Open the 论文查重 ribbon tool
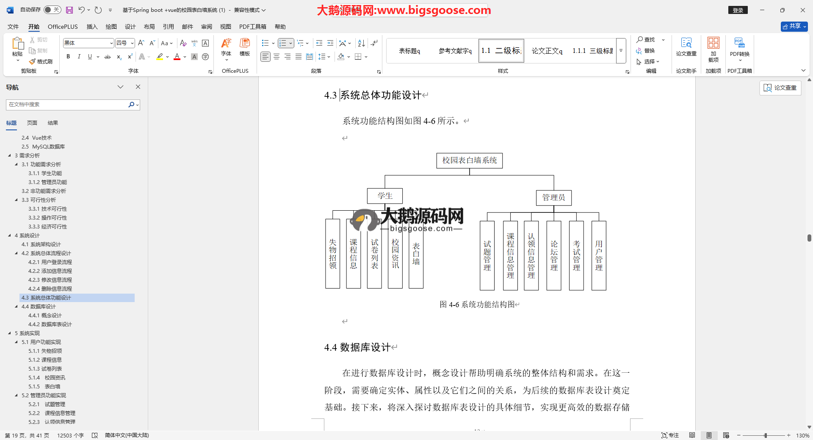The width and height of the screenshot is (813, 440). (686, 47)
